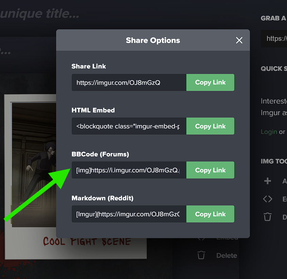Click the Login link in sidebar
Image resolution: width=287 pixels, height=279 pixels.
(269, 132)
